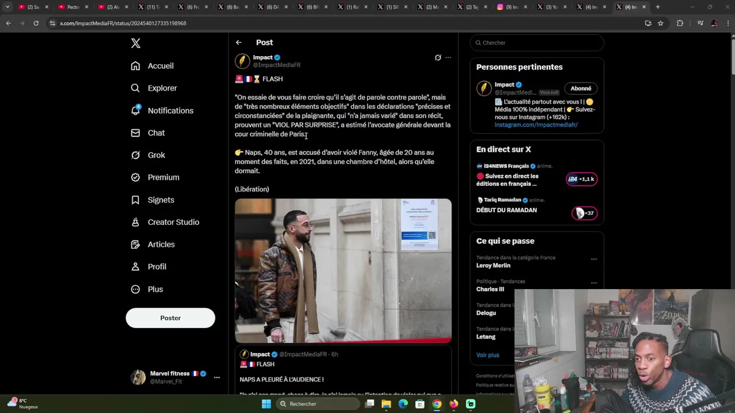
Task: Open the Delogu trend
Action: (x=486, y=313)
